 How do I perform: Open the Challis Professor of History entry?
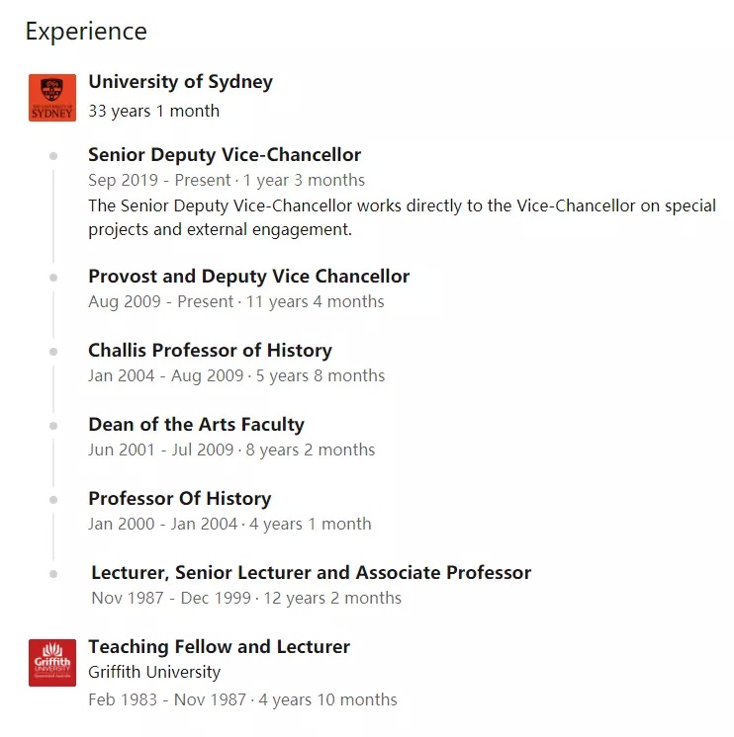click(211, 351)
